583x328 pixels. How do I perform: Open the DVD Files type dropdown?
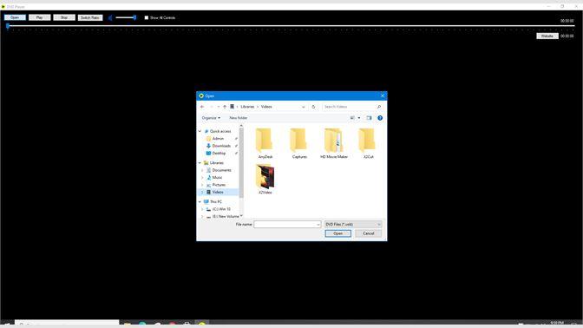(353, 224)
